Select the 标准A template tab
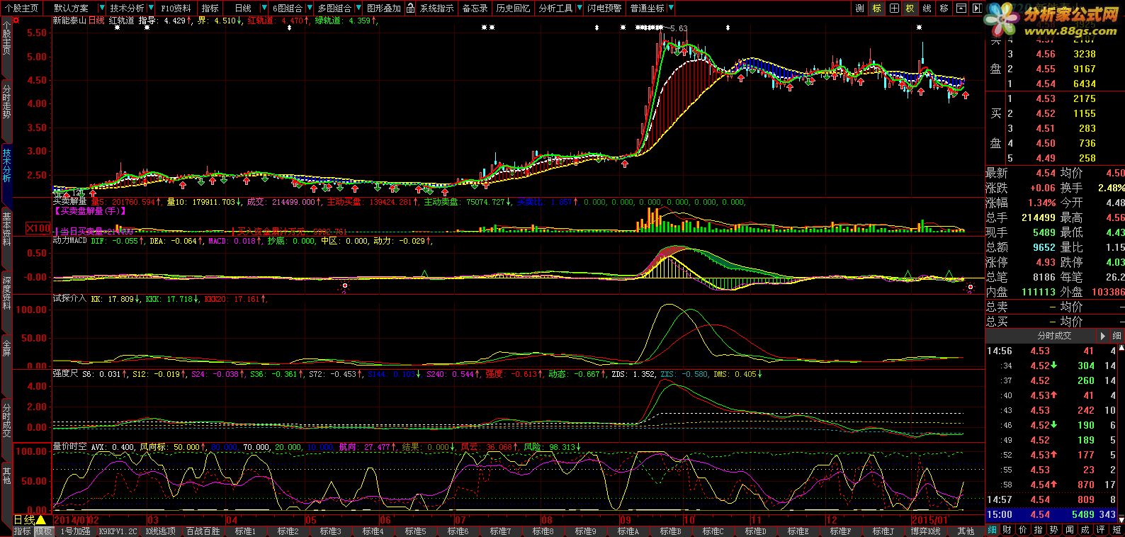 (x=628, y=531)
